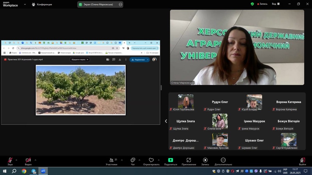Expand video options arrow beside Видео
Screen dimensions: 312x175
coord(35,160)
